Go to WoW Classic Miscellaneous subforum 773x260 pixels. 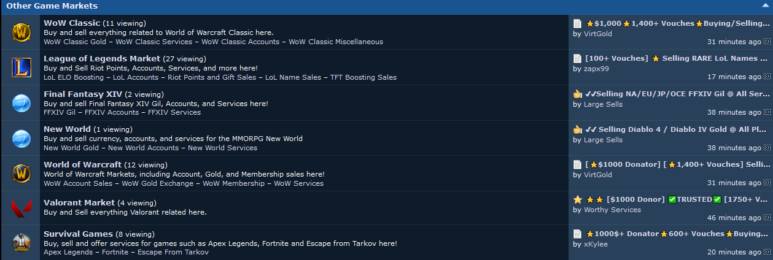click(x=336, y=42)
